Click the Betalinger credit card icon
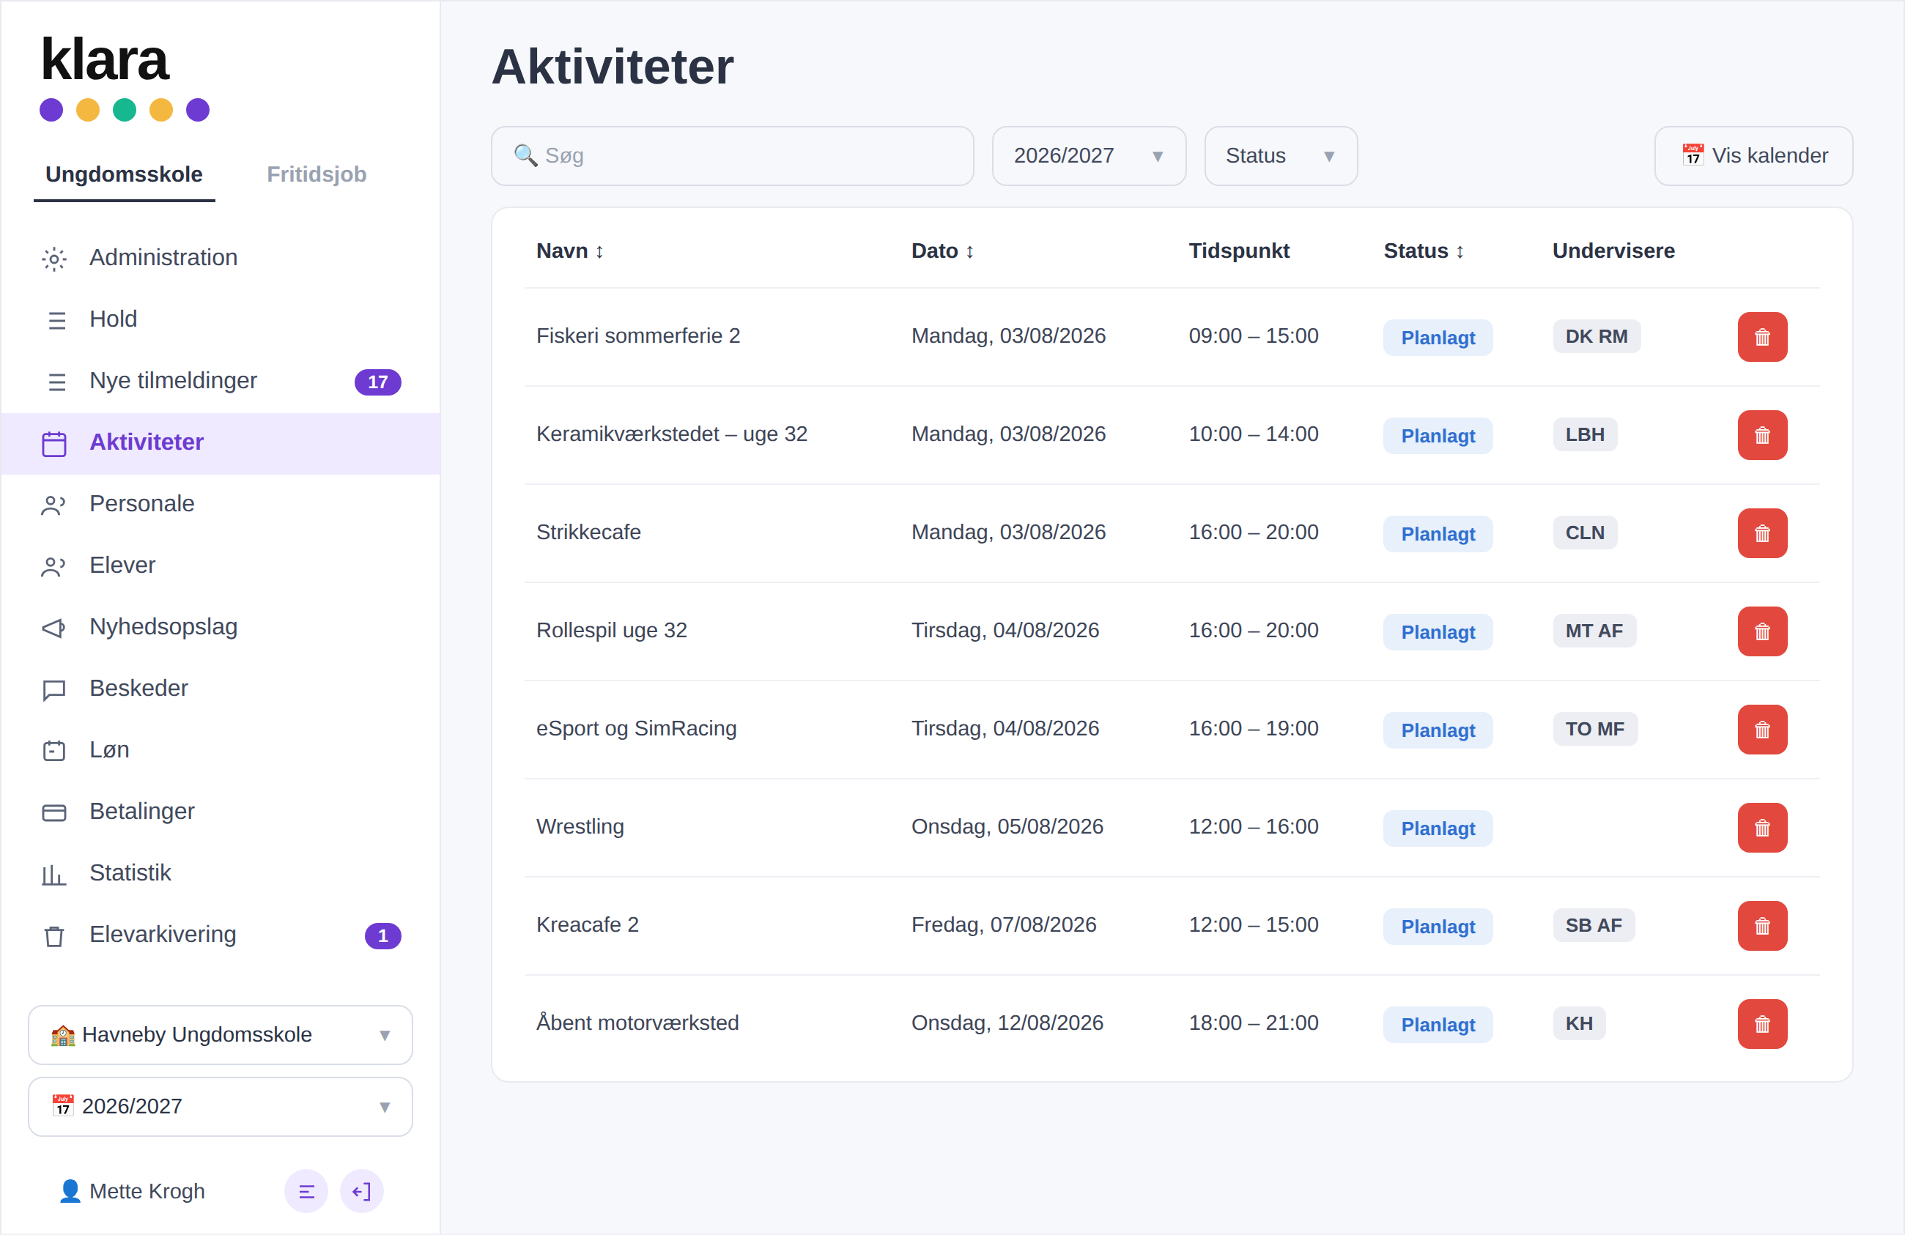 53,812
